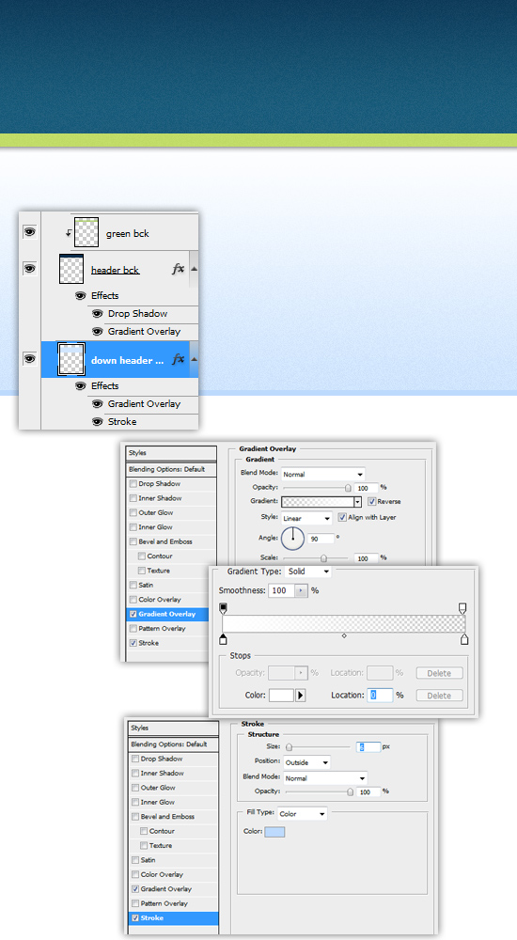Open the Smoothness arrow stepper
This screenshot has width=517, height=940.
click(301, 590)
